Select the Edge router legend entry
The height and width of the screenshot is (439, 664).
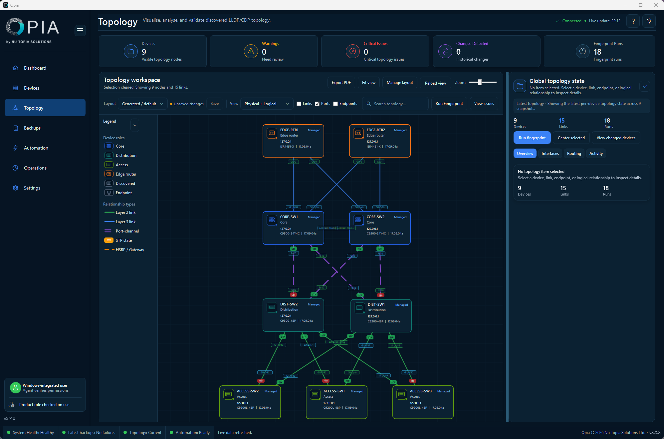click(120, 174)
